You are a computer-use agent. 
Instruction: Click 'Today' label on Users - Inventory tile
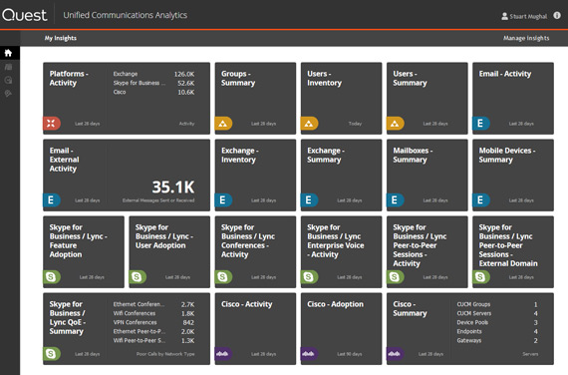(355, 124)
